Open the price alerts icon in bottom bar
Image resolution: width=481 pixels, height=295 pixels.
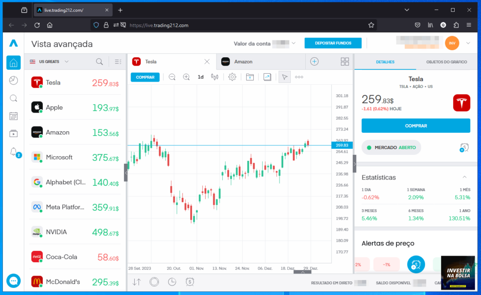pos(190,282)
